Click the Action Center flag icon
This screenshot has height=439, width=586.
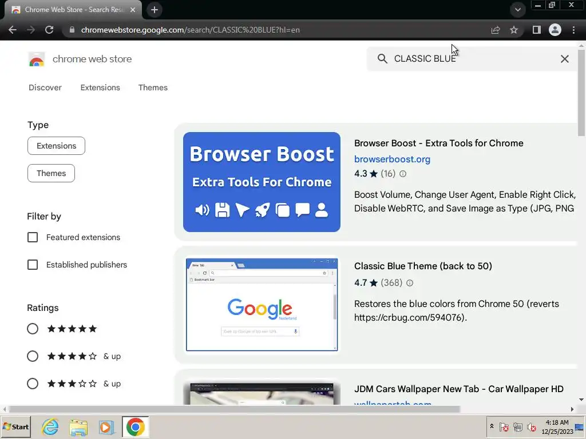point(504,426)
